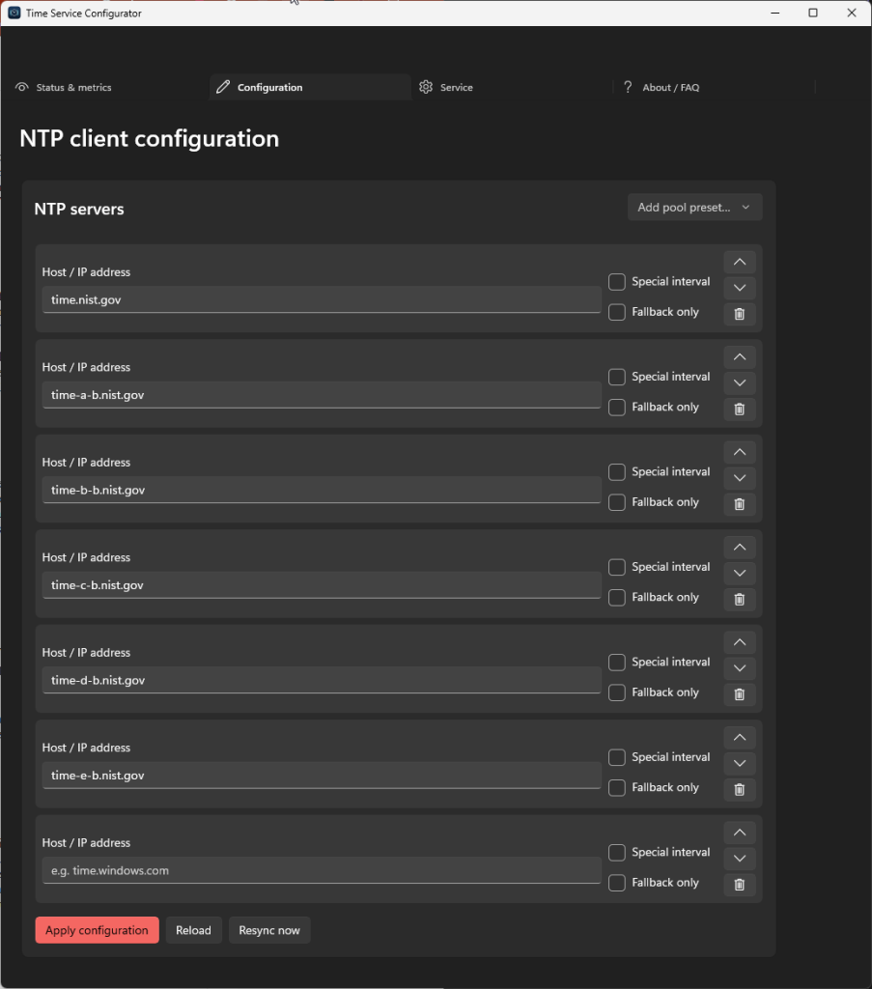The height and width of the screenshot is (989, 872).
Task: Tick Special interval for time-c-b.nist.gov
Action: (x=617, y=568)
